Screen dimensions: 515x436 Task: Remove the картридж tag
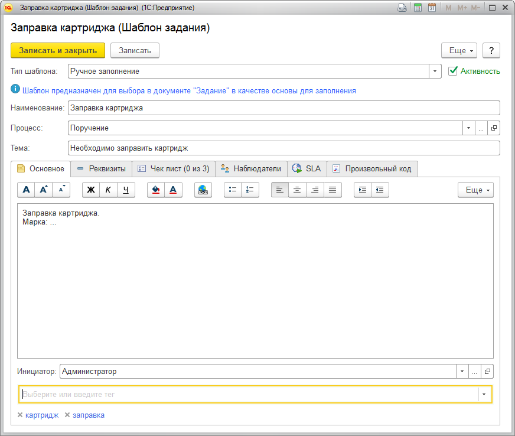(x=20, y=415)
